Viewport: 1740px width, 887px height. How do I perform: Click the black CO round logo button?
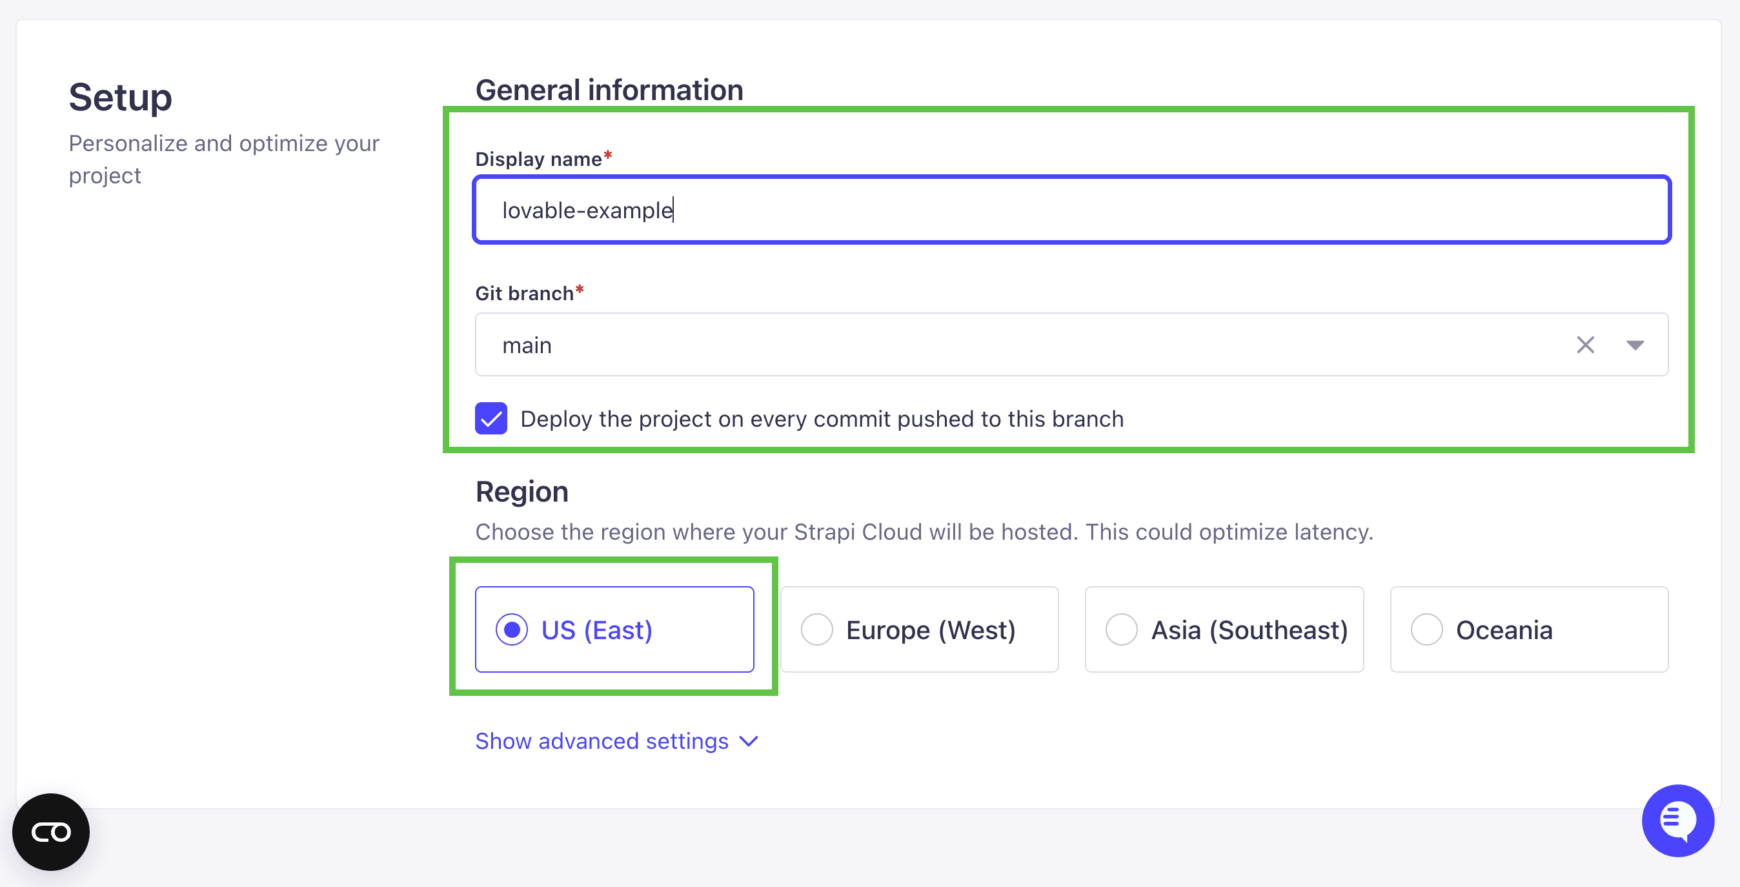tap(50, 831)
